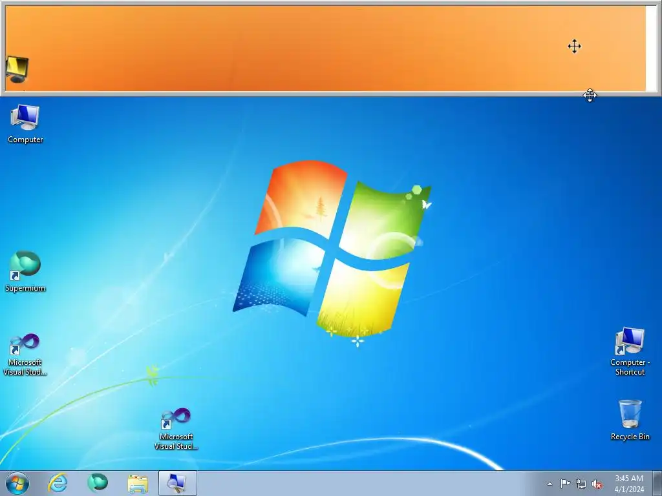662x496 pixels.
Task: Launch Internet Explorer from the taskbar
Action: coord(58,483)
